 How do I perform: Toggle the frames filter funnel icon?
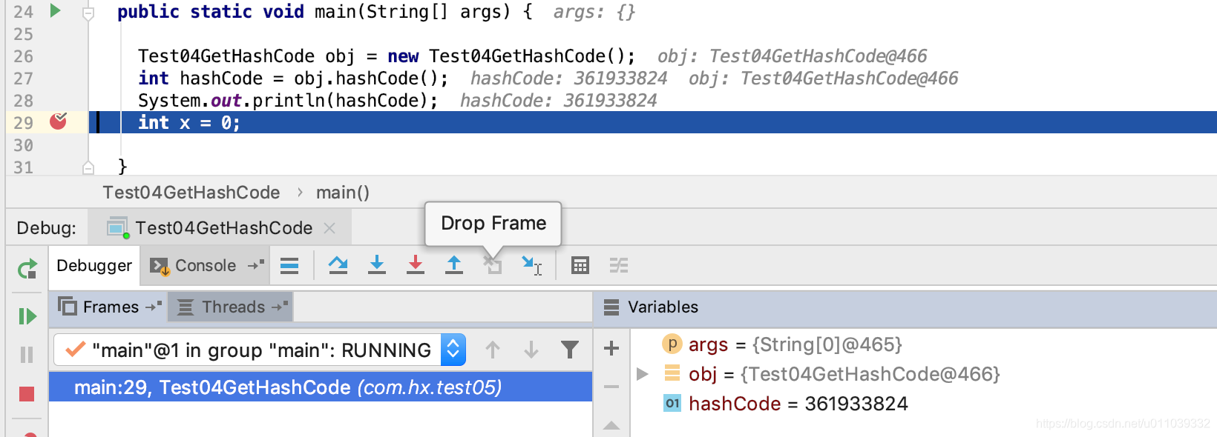570,349
